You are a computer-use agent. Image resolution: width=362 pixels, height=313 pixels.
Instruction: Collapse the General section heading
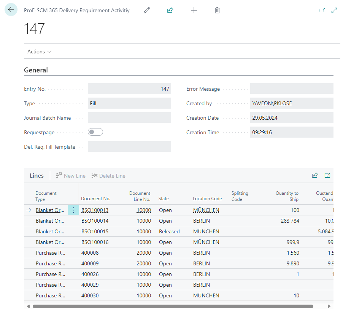pyautogui.click(x=36, y=70)
